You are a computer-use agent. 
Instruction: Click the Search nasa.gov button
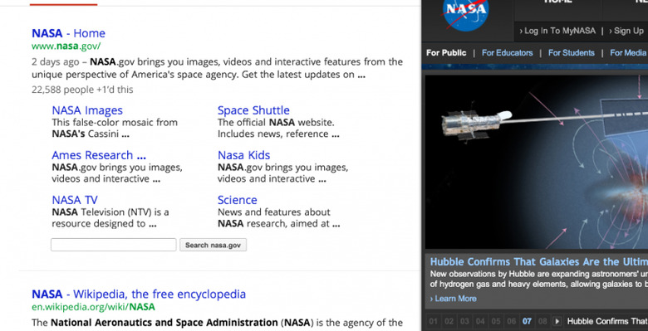(x=213, y=245)
